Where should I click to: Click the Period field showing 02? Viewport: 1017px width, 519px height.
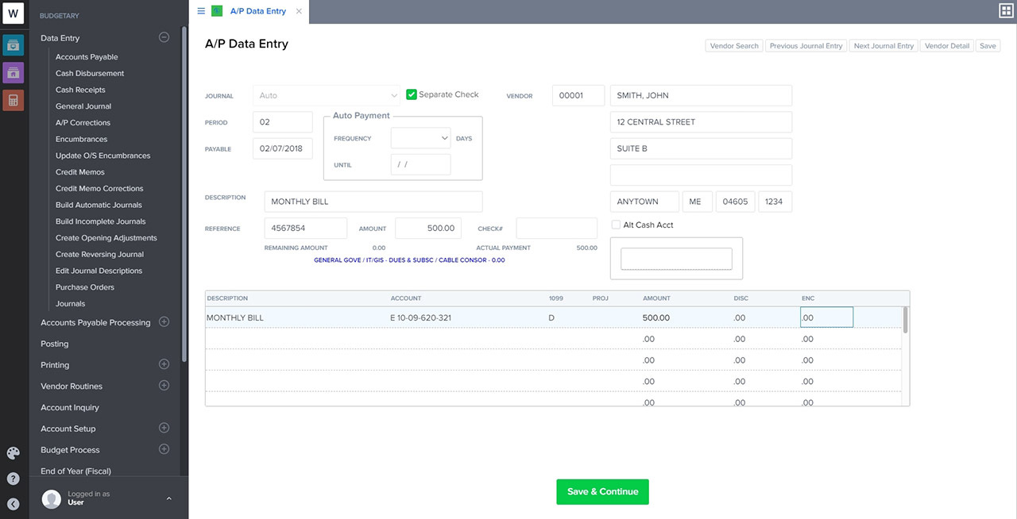[283, 122]
